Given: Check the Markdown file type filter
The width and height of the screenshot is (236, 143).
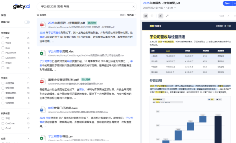Looking at the screenshot, I should pyautogui.click(x=3, y=58).
